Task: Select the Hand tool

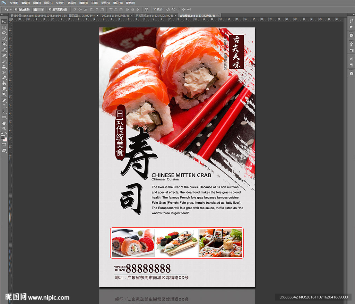Action: [x=4, y=123]
